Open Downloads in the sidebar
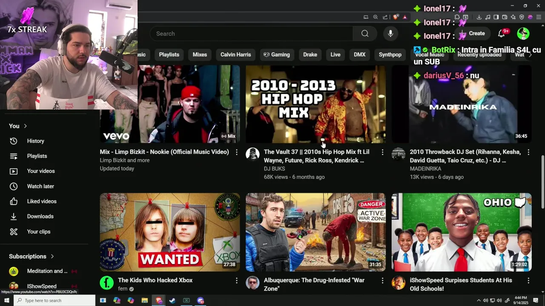Screen dimensions: 545x306 pyautogui.click(x=40, y=216)
